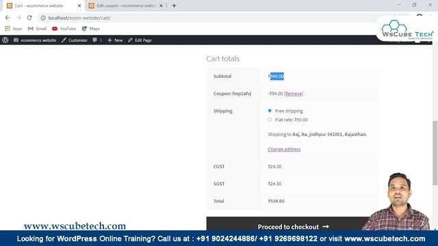Image resolution: width=438 pixels, height=246 pixels.
Task: Click the address bar URL
Action: tap(79, 18)
